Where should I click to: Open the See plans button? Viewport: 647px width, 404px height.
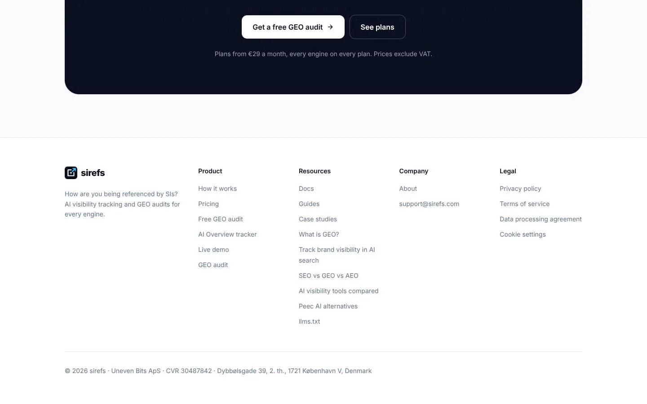pos(377,27)
